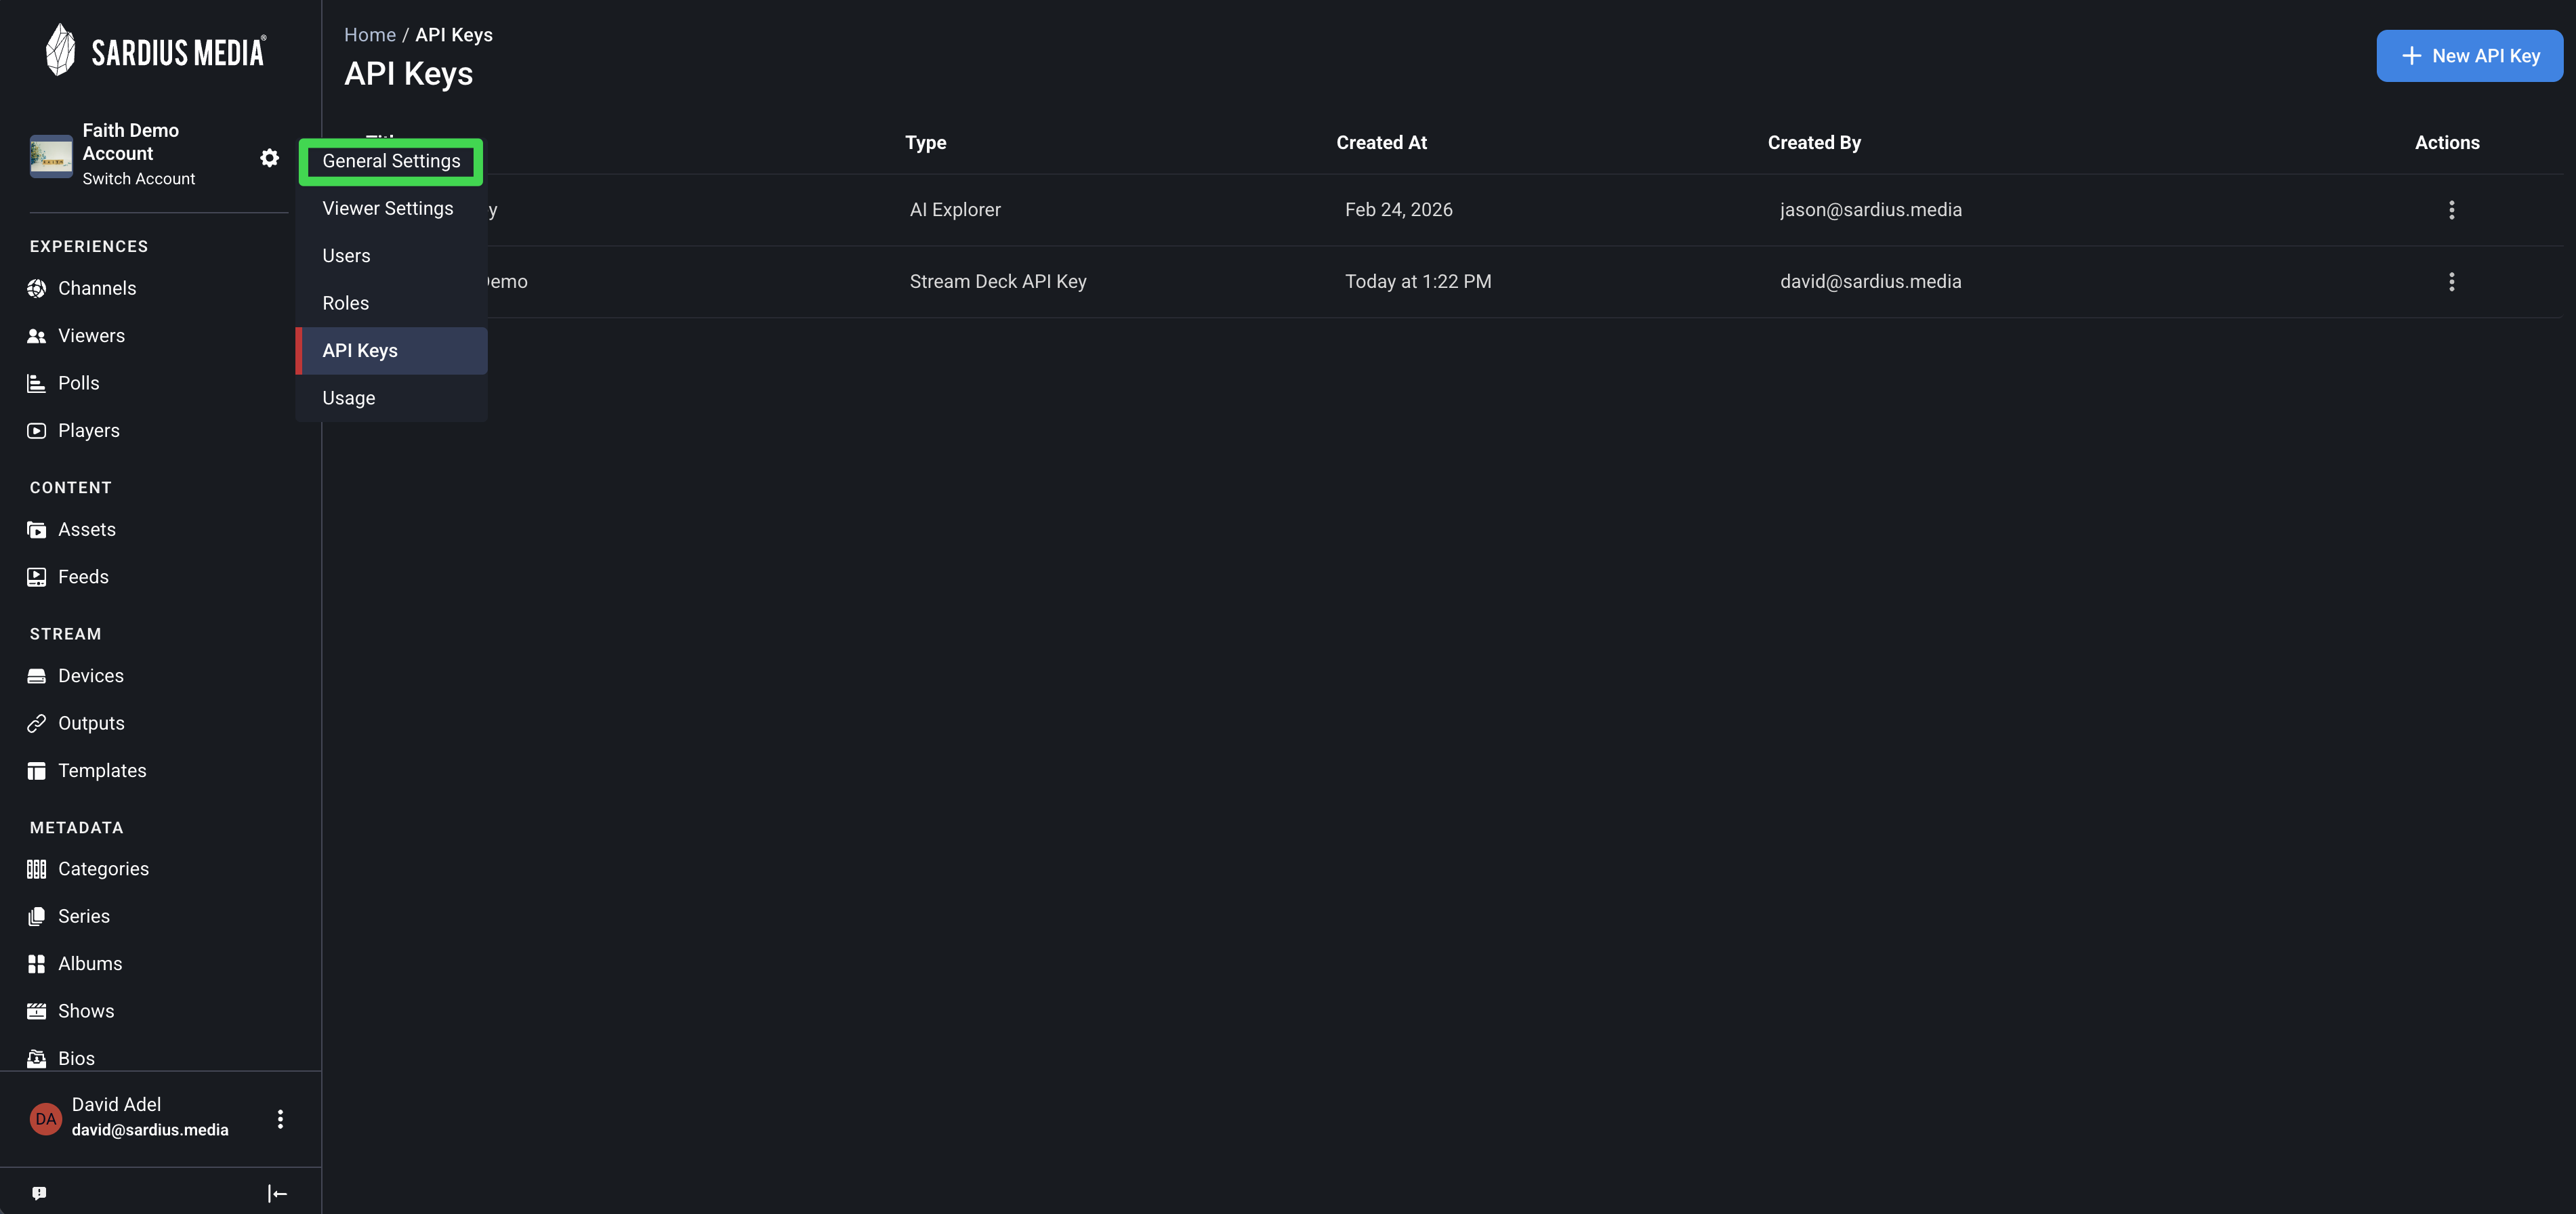Image resolution: width=2576 pixels, height=1214 pixels.
Task: Open the Viewers page
Action: coord(91,336)
